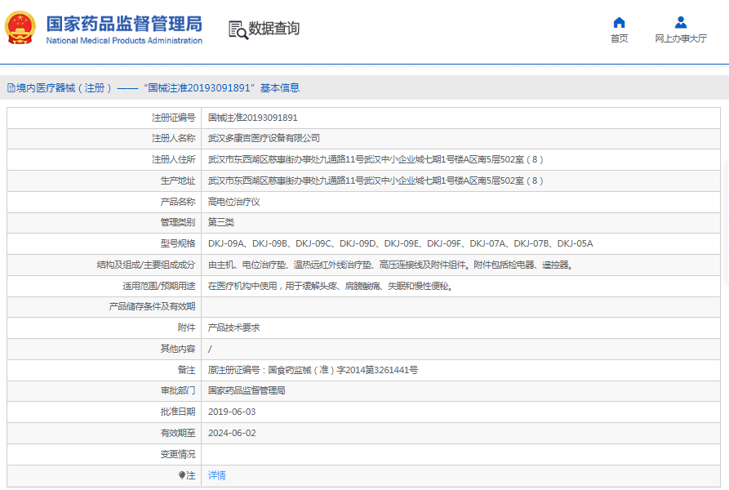Click the 适用范围/预期用途 label
The height and width of the screenshot is (490, 729).
pyautogui.click(x=158, y=286)
